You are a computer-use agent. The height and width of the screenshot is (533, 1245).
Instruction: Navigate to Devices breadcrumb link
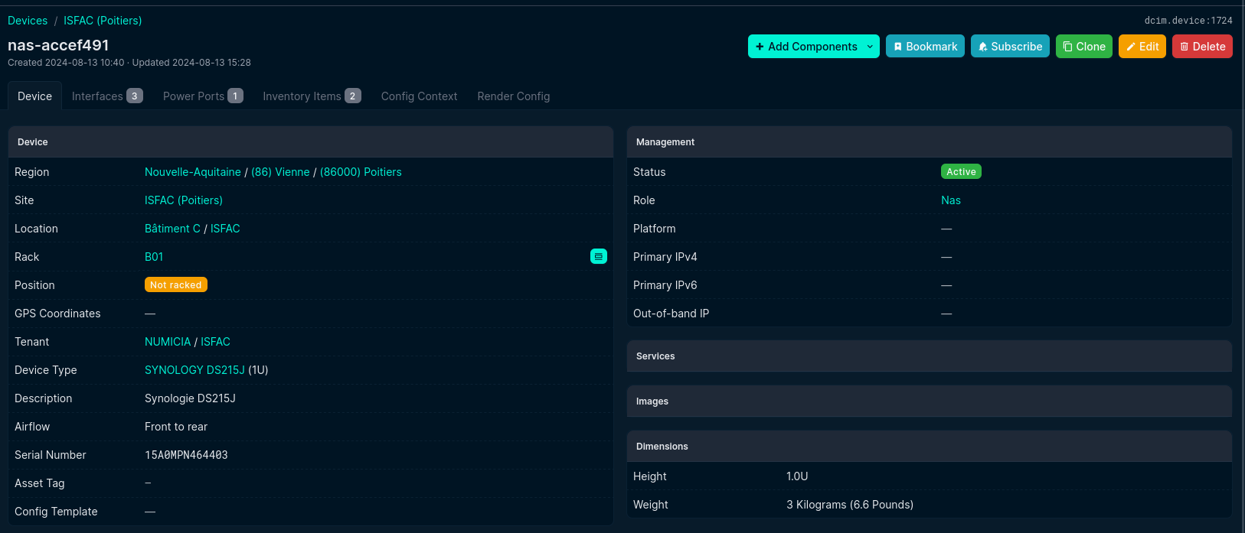[28, 21]
